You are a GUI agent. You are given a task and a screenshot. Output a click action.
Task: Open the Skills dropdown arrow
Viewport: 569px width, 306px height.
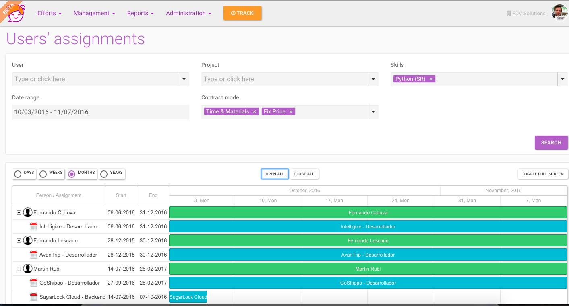pyautogui.click(x=563, y=79)
